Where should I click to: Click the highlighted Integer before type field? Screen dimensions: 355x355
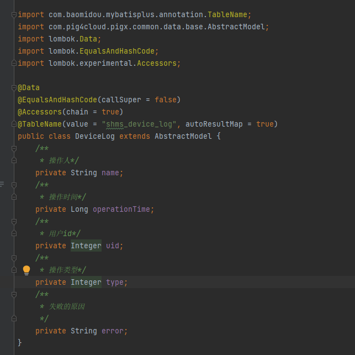[x=86, y=282]
